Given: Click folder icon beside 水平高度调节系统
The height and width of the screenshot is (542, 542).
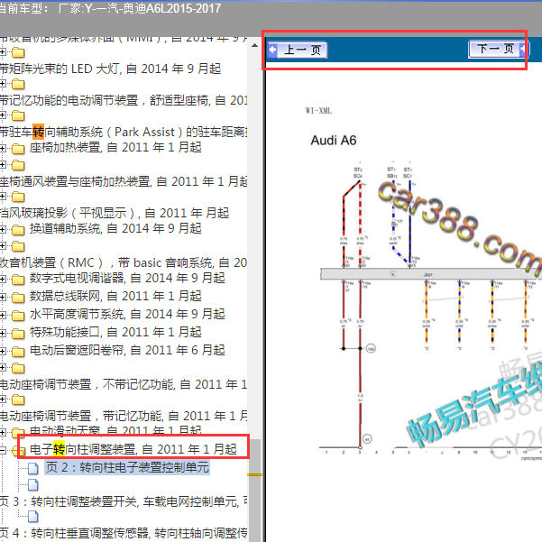Looking at the screenshot, I should pos(18,316).
